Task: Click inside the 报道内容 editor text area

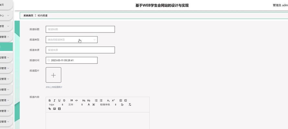Action: [x=98, y=121]
